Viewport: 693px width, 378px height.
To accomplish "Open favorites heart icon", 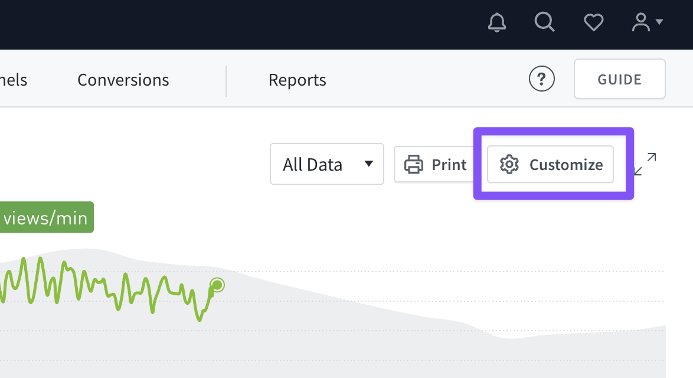I will point(594,22).
